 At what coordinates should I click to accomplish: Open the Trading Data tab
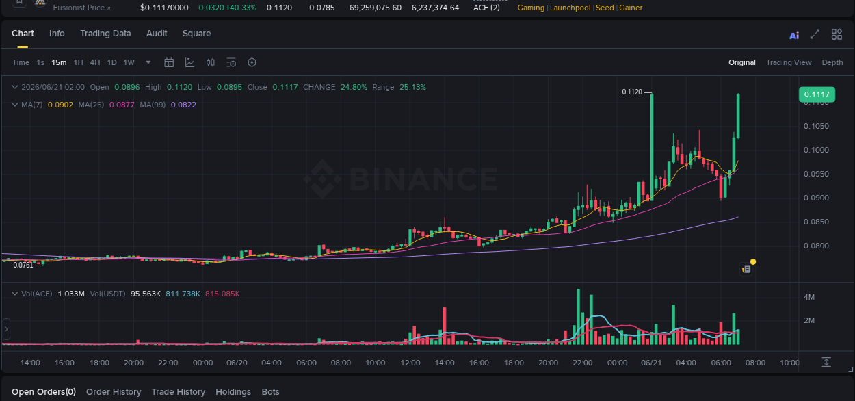point(105,34)
